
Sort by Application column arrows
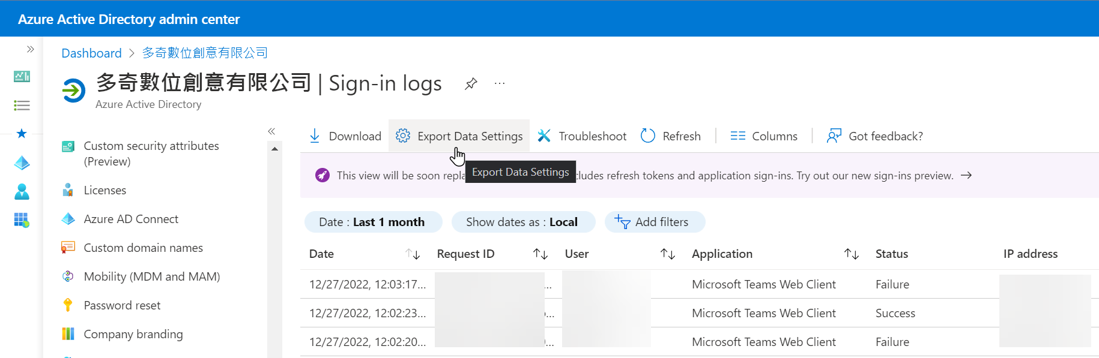852,254
